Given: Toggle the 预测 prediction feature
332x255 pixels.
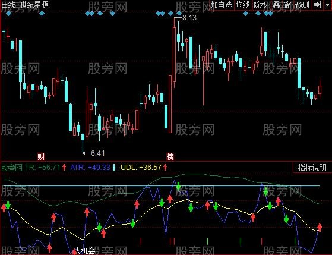Looking at the screenshot, I should pyautogui.click(x=302, y=5).
